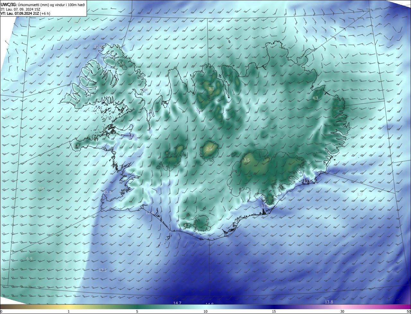Click the 3.5 value on the map
The height and width of the screenshot is (314, 411).
point(247,160)
